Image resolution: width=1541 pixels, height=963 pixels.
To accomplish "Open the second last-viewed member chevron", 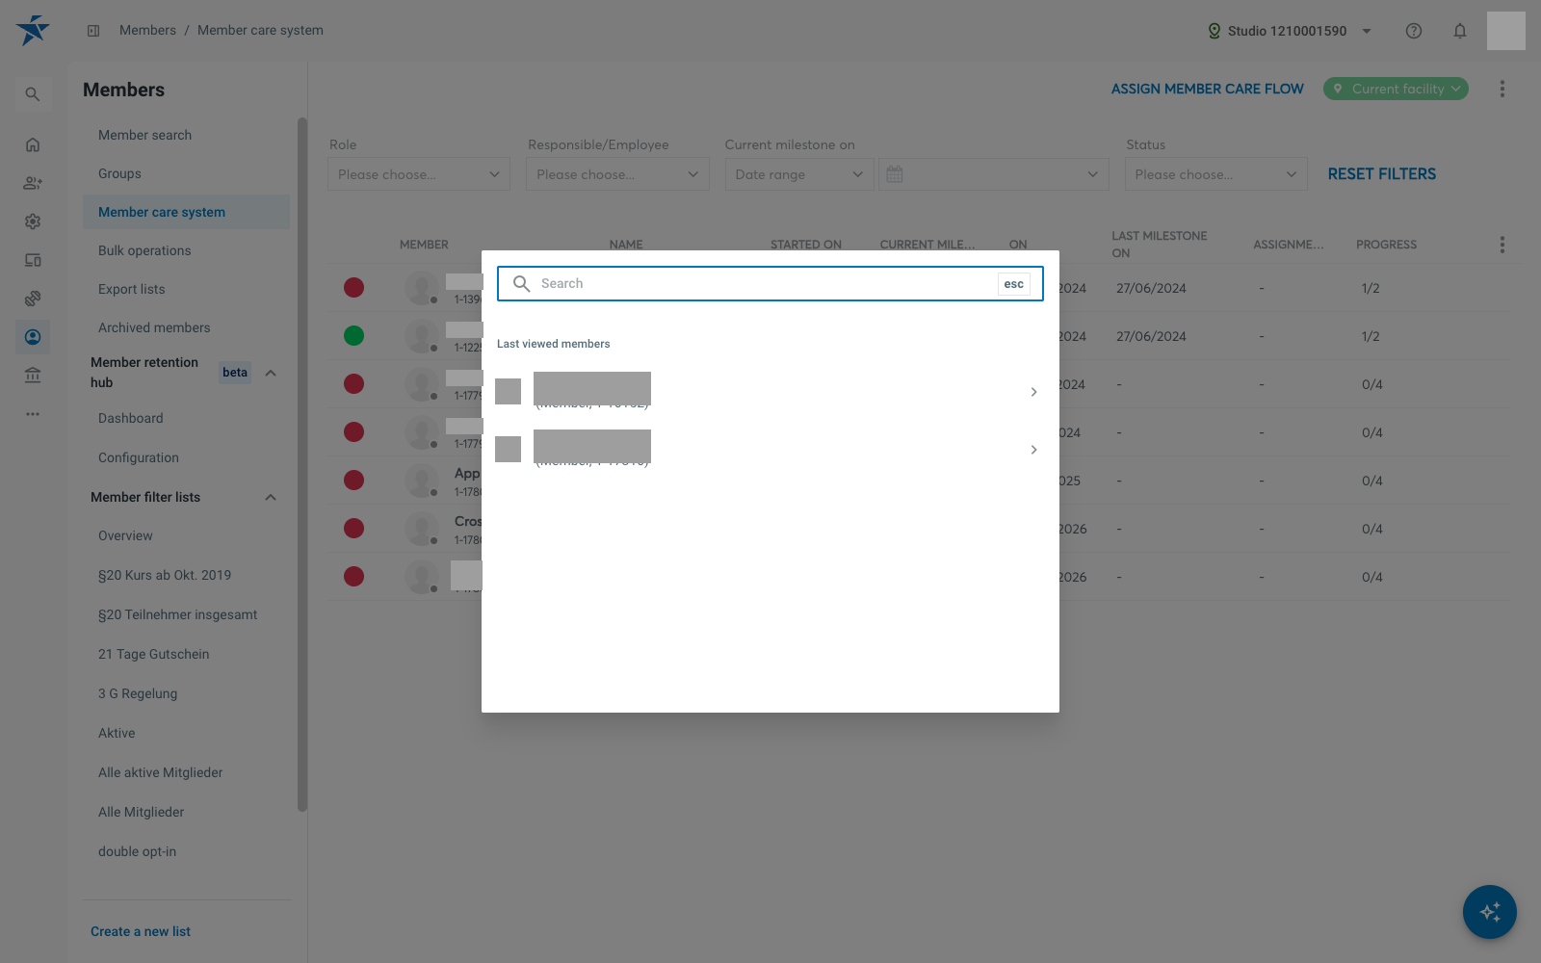I will [1033, 450].
